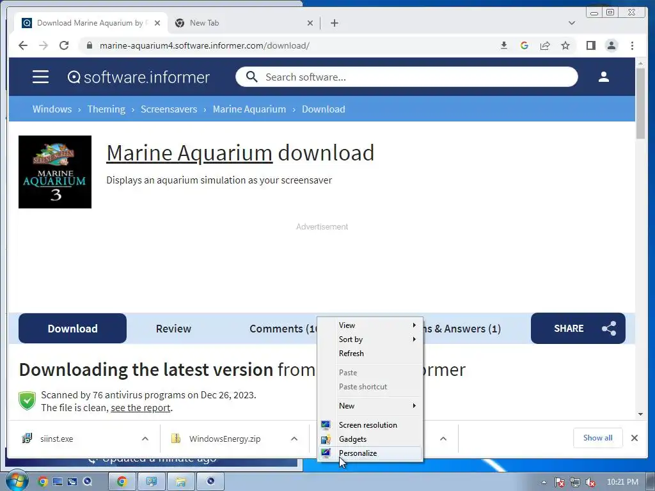This screenshot has width=655, height=491.
Task: Open the Action Center flag icon
Action: (559, 482)
